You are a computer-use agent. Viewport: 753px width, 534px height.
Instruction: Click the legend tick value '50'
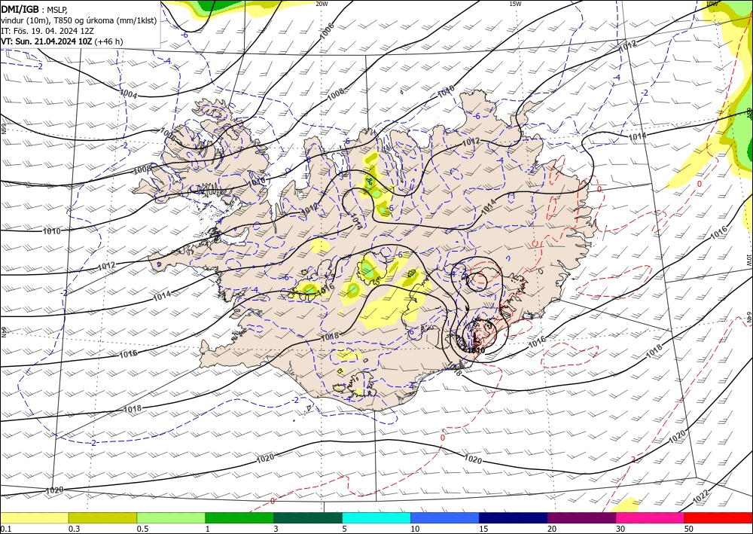[689, 529]
